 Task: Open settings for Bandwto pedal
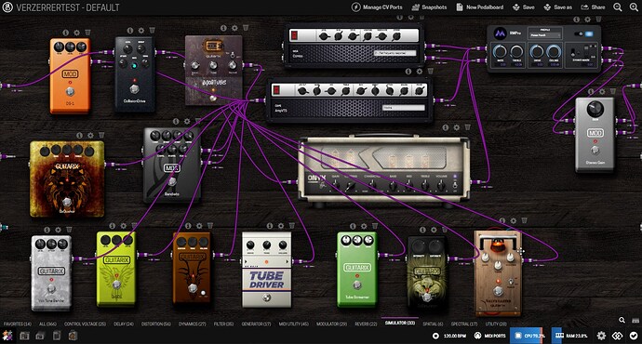(187, 122)
